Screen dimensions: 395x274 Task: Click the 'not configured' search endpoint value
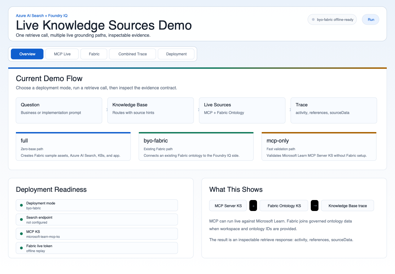37,222
